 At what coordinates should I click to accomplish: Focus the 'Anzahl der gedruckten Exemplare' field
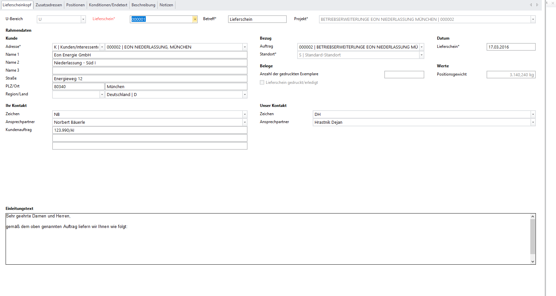coord(404,75)
